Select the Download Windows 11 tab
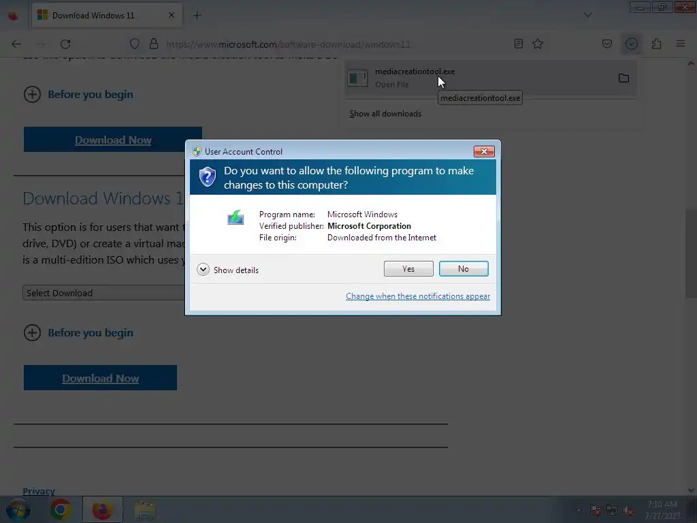The height and width of the screenshot is (523, 697). [107, 16]
